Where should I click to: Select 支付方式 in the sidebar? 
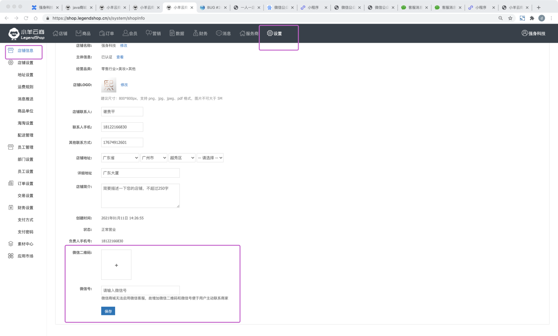[x=25, y=220]
